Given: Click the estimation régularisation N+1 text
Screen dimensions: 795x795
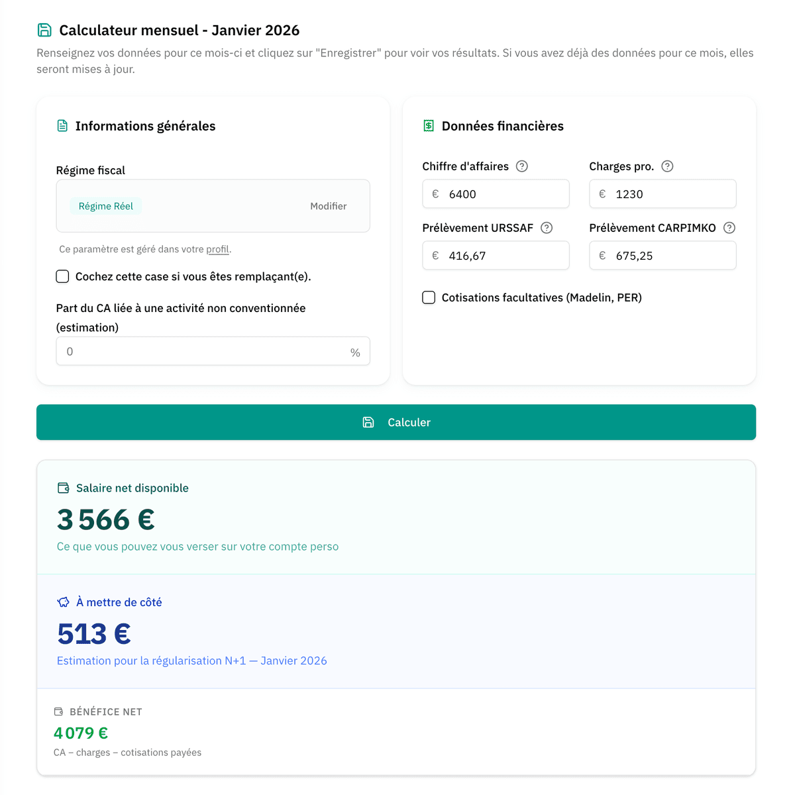Looking at the screenshot, I should click(192, 661).
